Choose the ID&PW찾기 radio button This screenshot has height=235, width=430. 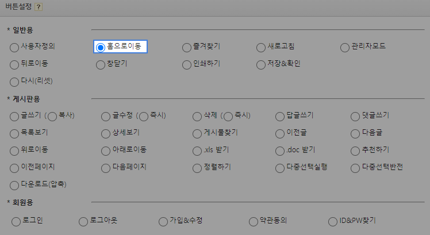[333, 221]
